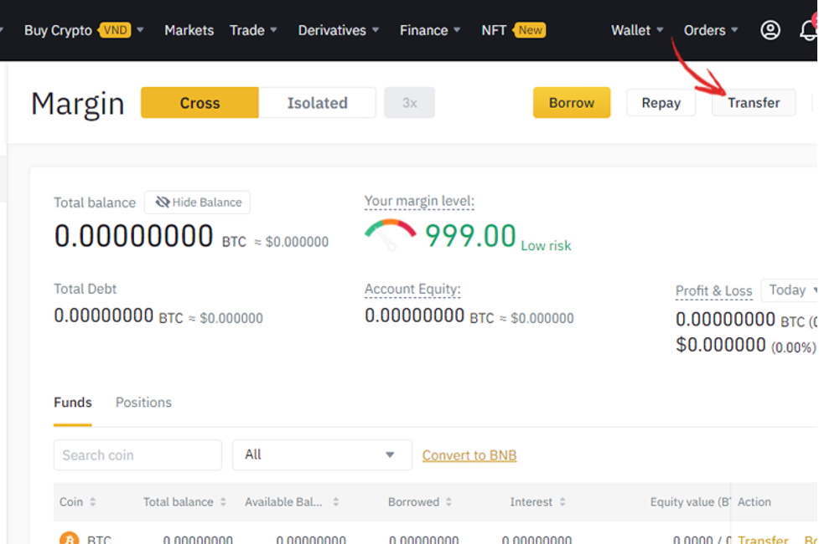Click the Equity value column header

point(690,502)
